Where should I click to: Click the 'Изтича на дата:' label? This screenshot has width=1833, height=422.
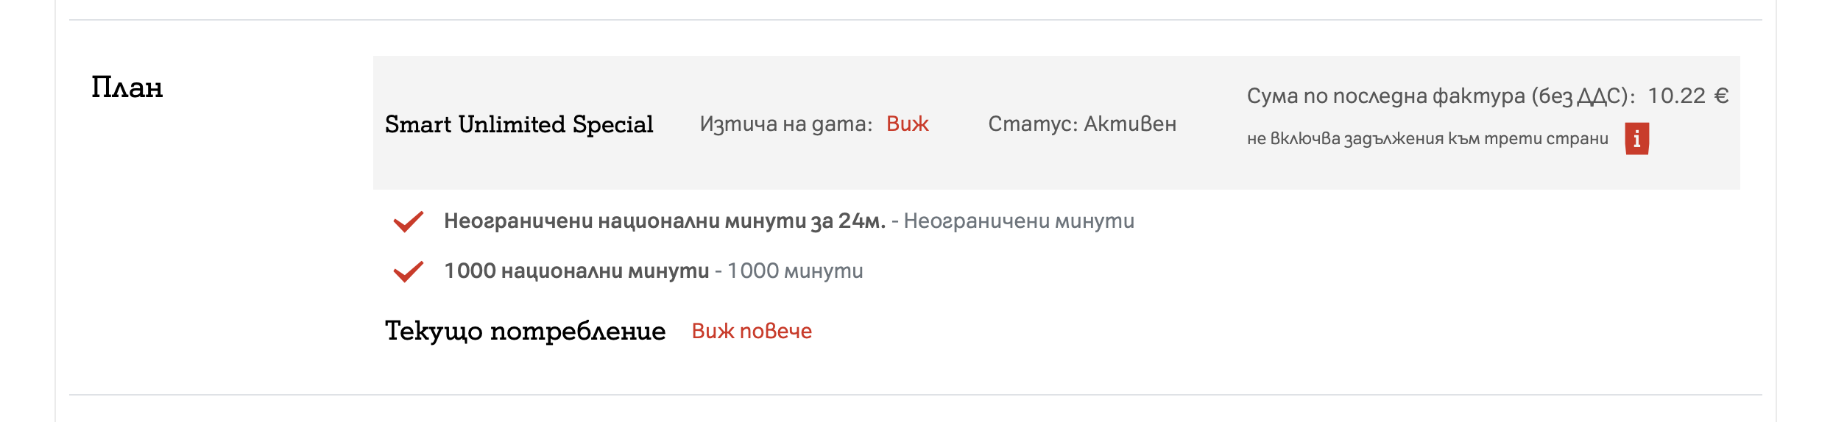(785, 124)
